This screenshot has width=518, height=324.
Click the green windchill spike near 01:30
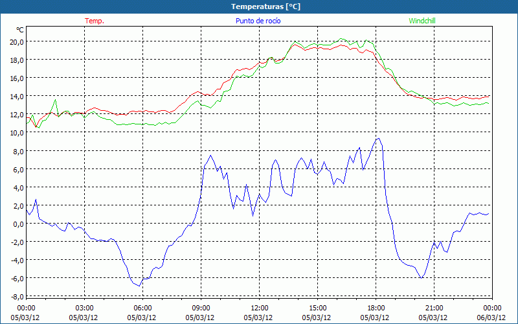[55, 100]
